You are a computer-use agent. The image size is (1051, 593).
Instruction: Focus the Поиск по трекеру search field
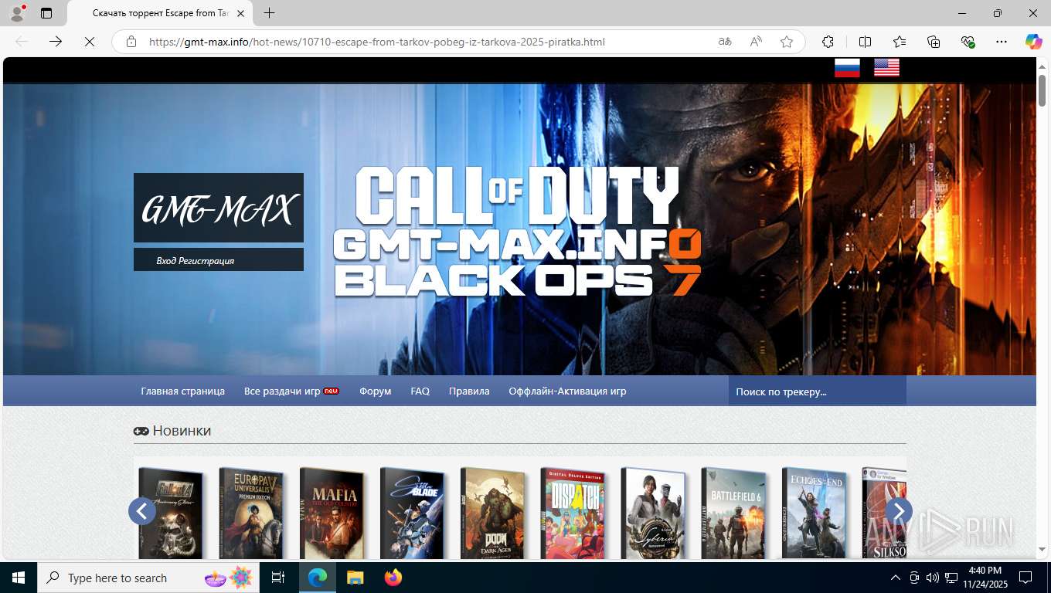tap(817, 391)
